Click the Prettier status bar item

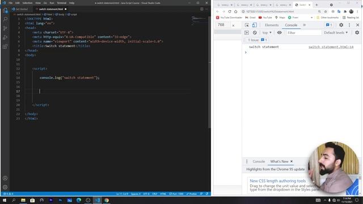[x=192, y=194]
